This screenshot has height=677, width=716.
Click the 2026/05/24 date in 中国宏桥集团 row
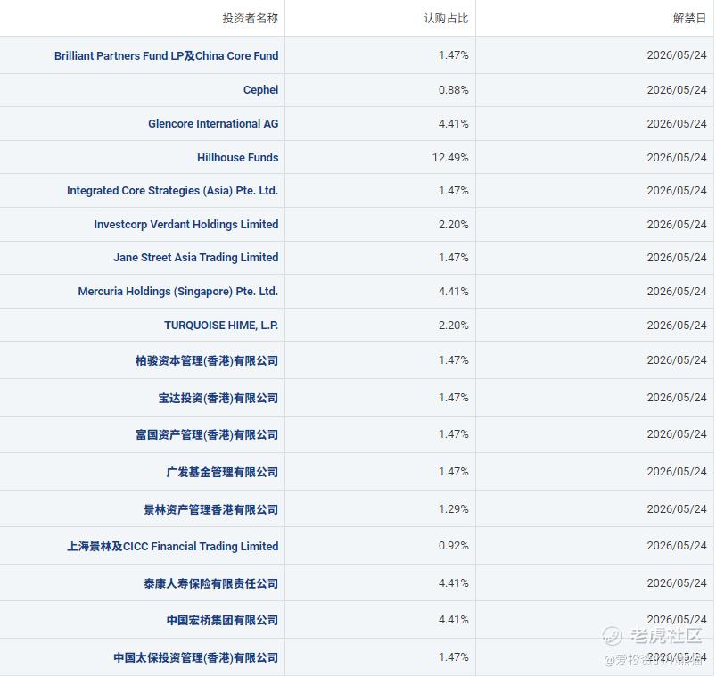point(677,620)
